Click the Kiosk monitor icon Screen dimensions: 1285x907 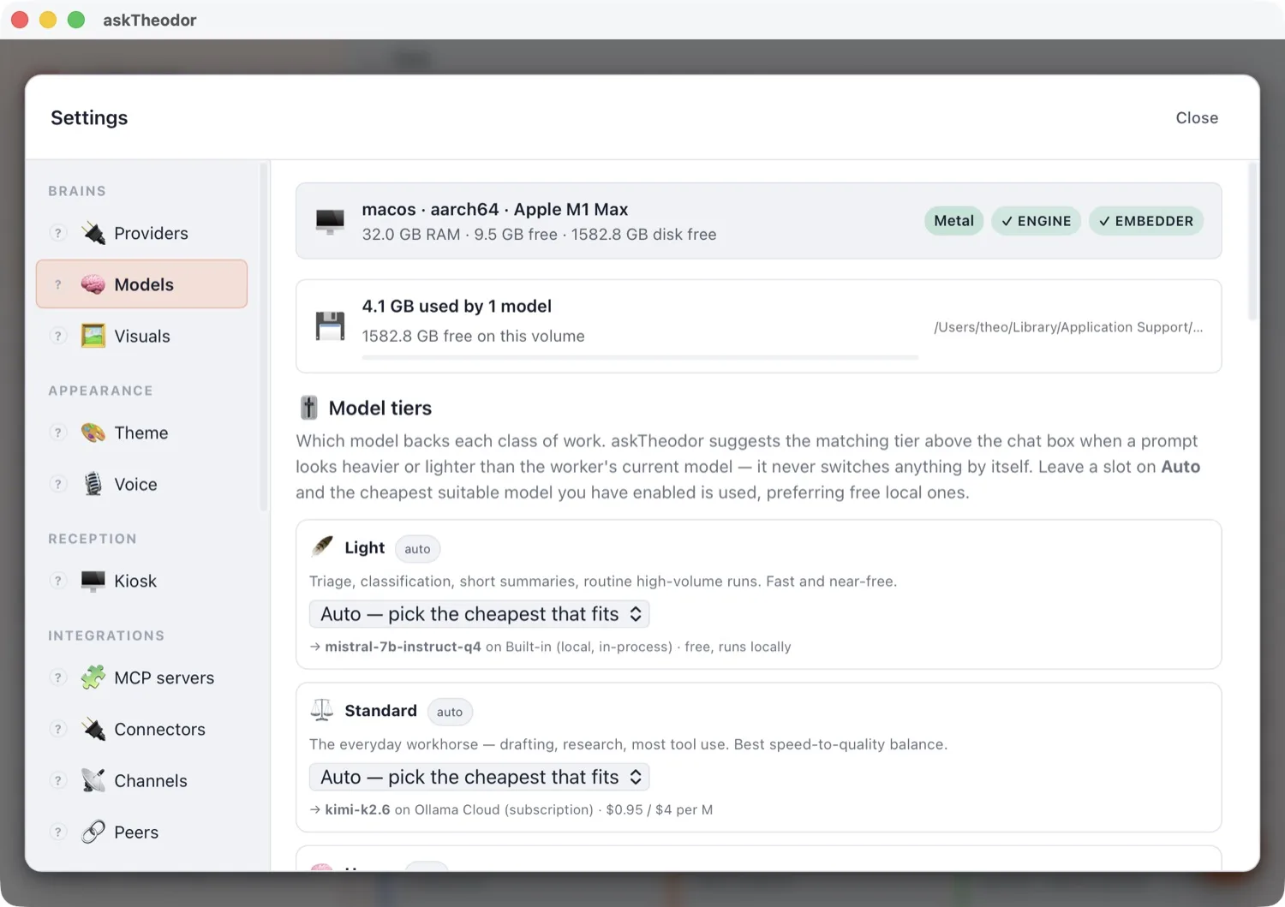93,581
